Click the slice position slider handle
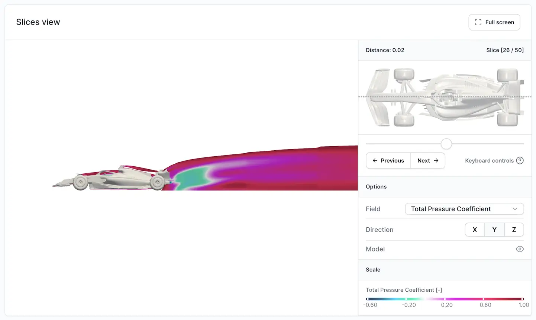This screenshot has height=320, width=536. (446, 144)
